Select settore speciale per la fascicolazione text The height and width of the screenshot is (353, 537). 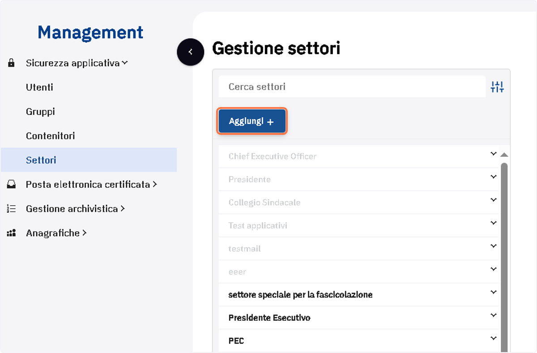pos(300,295)
